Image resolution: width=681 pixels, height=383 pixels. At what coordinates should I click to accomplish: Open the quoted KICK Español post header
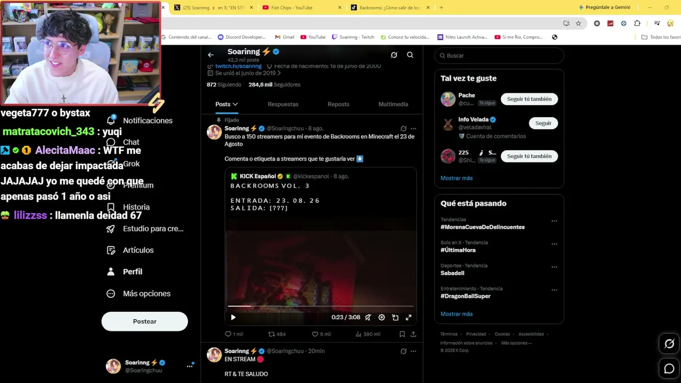290,176
